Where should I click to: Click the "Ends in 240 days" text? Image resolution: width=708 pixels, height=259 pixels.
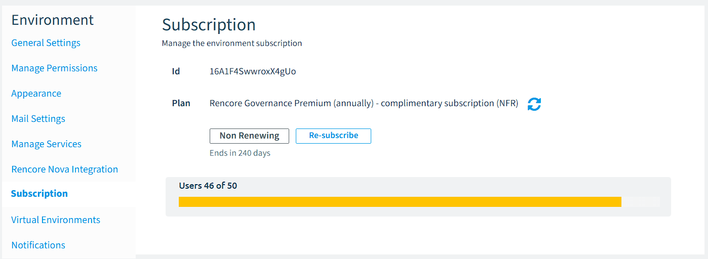coord(240,153)
